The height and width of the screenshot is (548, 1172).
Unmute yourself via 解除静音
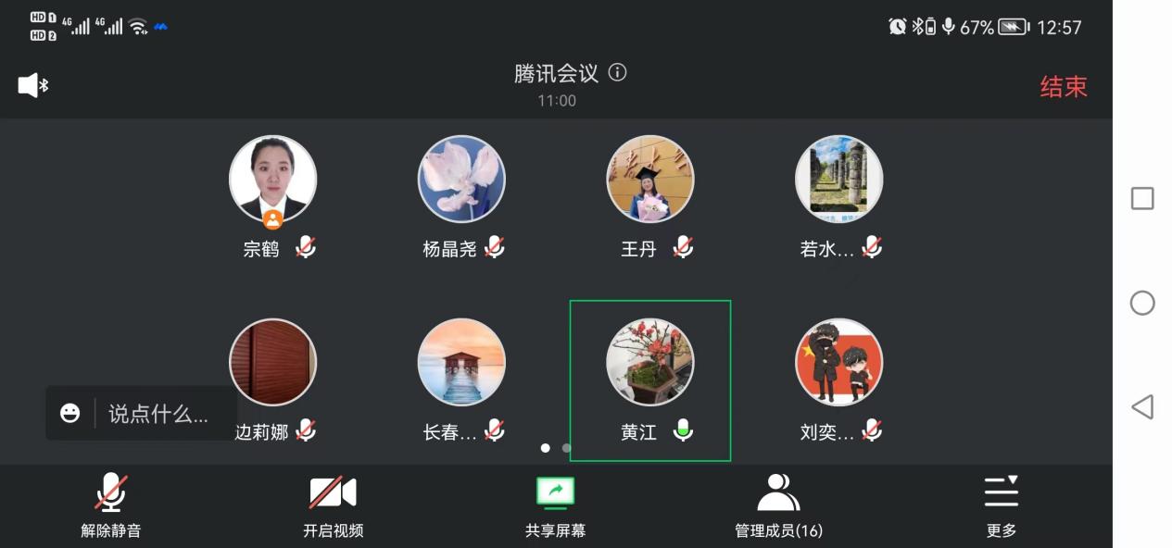pos(111,505)
